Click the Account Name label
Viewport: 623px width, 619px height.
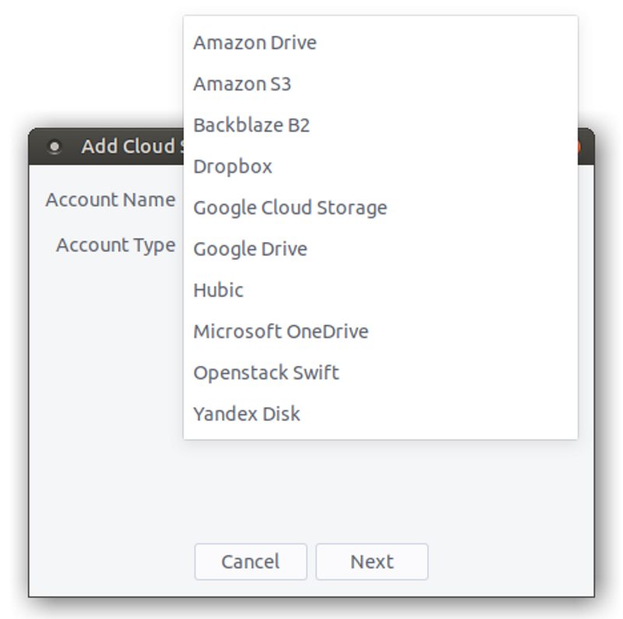(x=110, y=200)
